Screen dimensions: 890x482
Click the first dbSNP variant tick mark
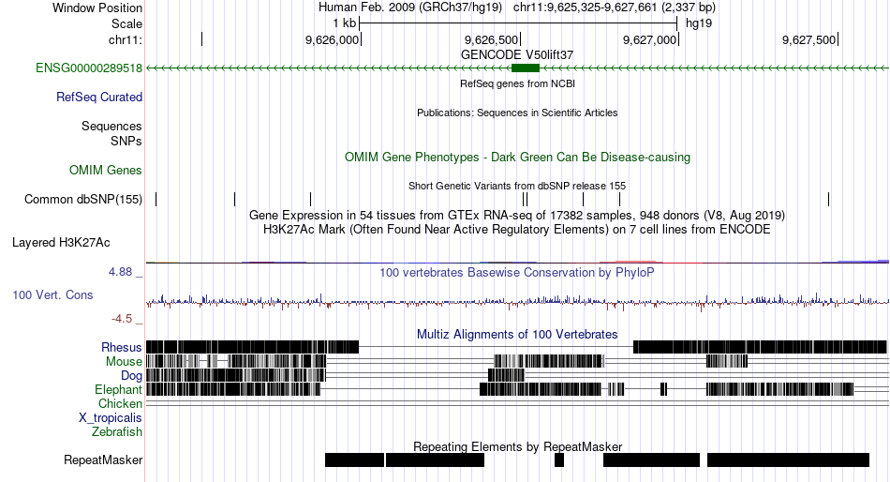point(156,199)
